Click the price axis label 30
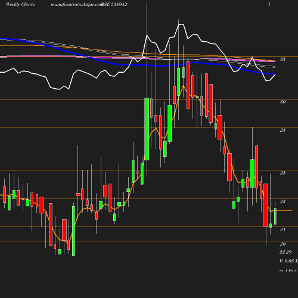This screenshot has width=298, height=298. [283, 102]
